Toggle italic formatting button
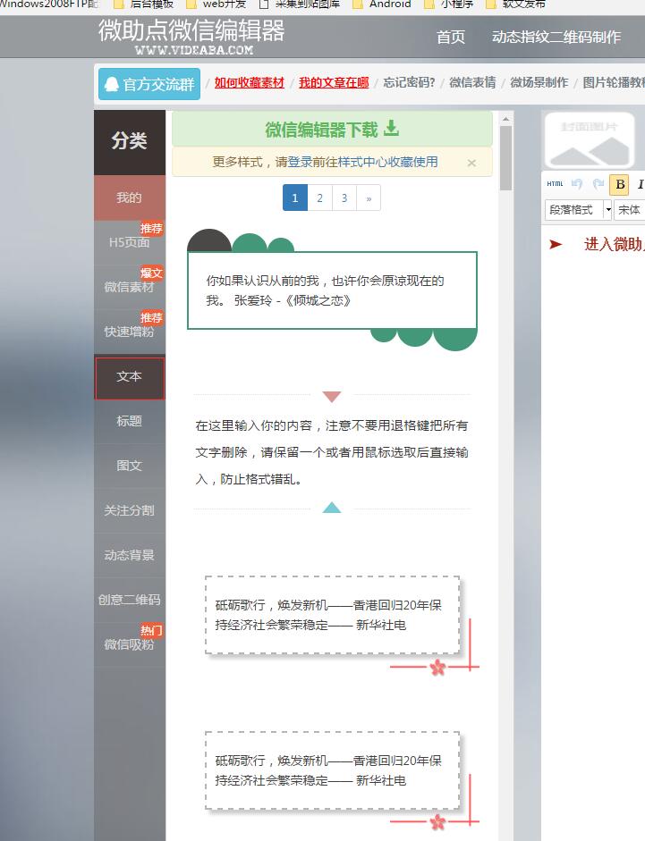Viewport: 645px width, 841px height. (640, 185)
